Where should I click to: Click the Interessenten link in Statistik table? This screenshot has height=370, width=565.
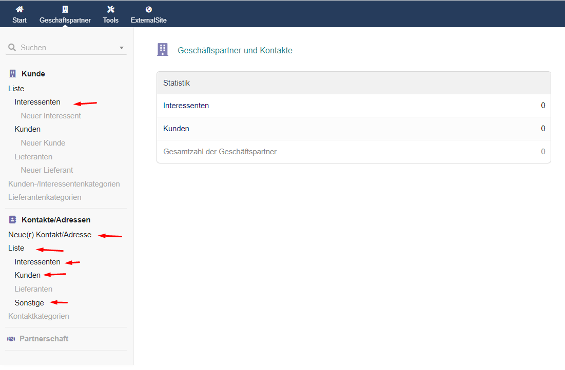186,106
